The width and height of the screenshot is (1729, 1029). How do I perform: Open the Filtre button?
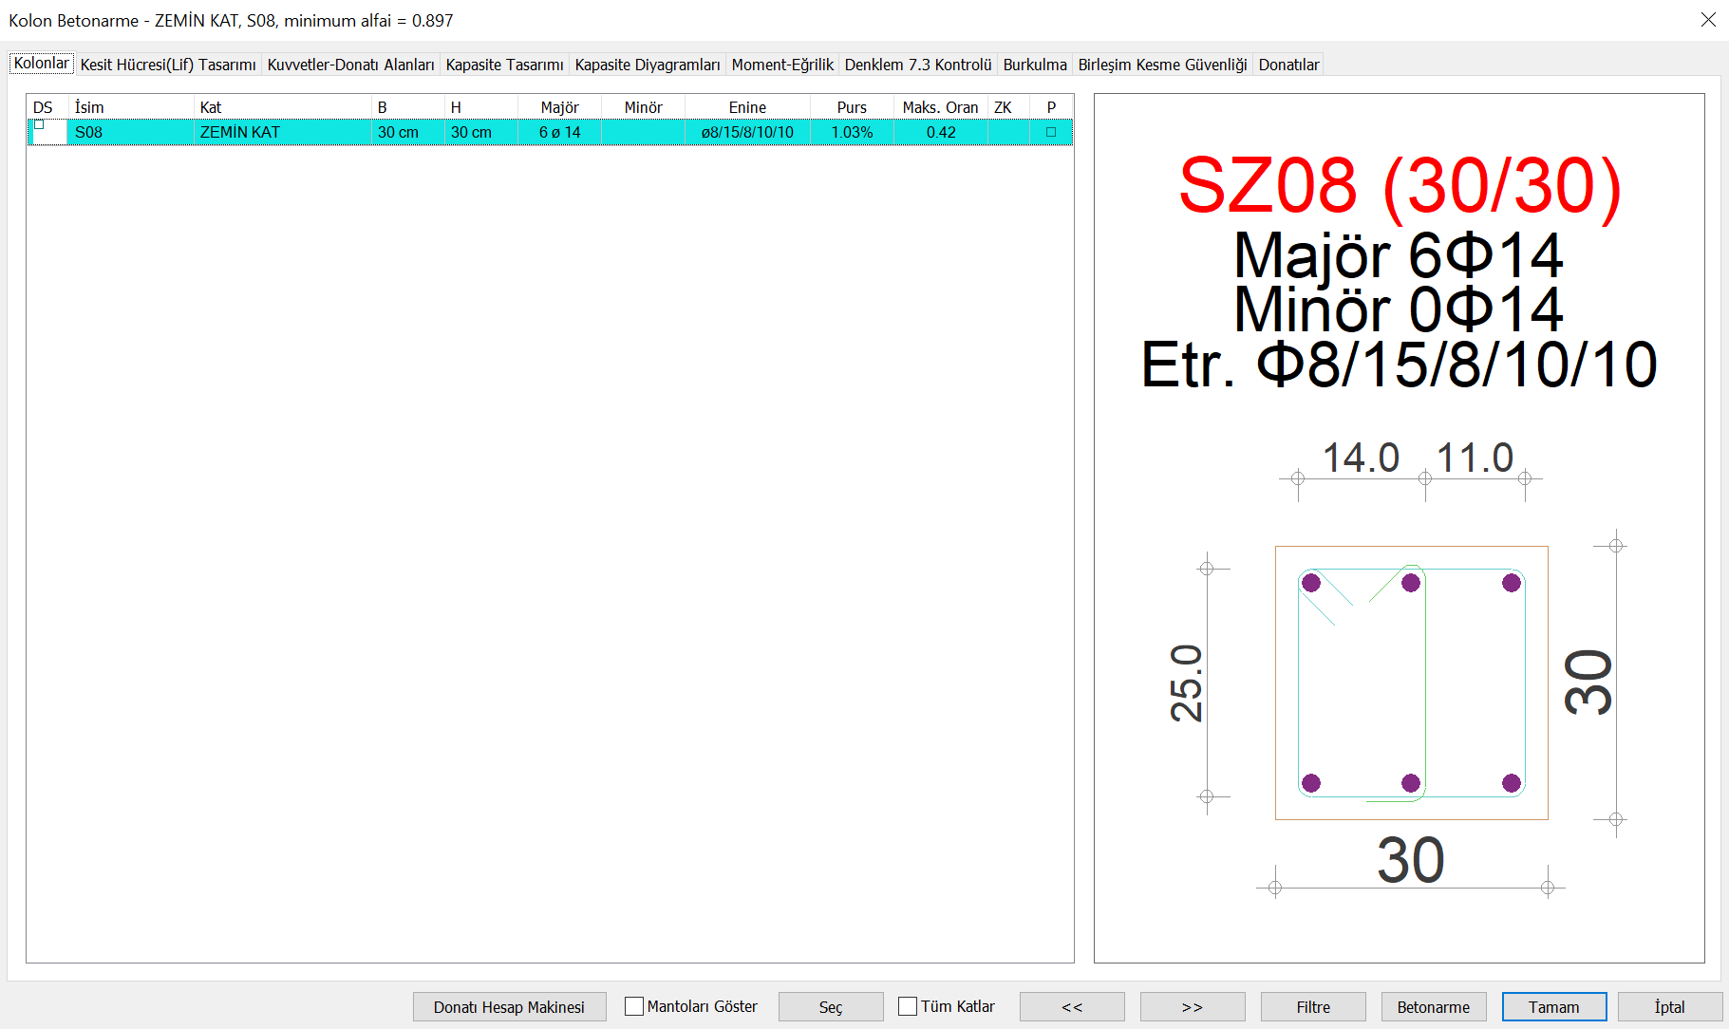tap(1312, 1007)
